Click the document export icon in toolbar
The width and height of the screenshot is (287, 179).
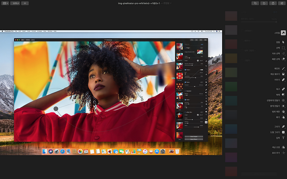point(264,3)
